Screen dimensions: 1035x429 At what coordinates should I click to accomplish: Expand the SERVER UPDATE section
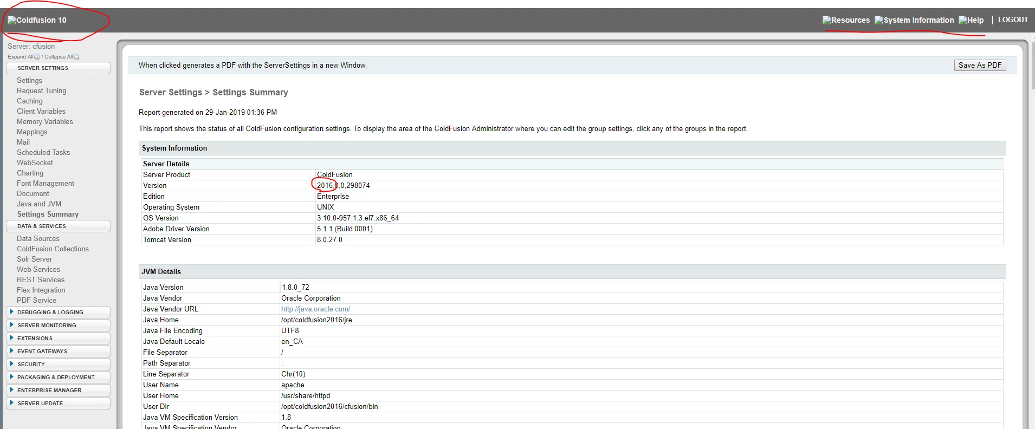(x=58, y=403)
